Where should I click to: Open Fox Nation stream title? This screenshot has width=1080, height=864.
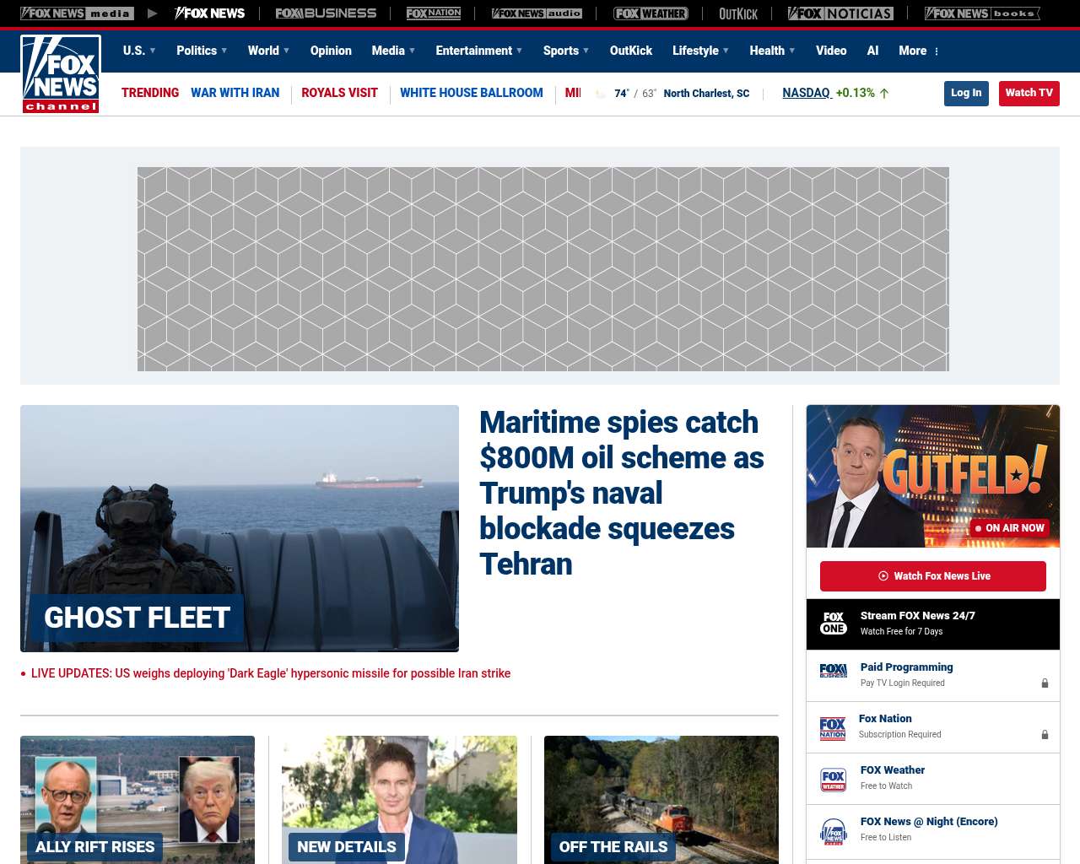(885, 719)
